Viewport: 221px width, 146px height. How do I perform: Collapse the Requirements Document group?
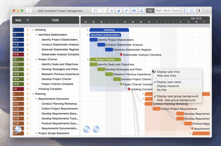coord(36,99)
